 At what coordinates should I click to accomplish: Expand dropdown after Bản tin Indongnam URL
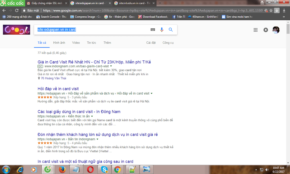(x=97, y=139)
